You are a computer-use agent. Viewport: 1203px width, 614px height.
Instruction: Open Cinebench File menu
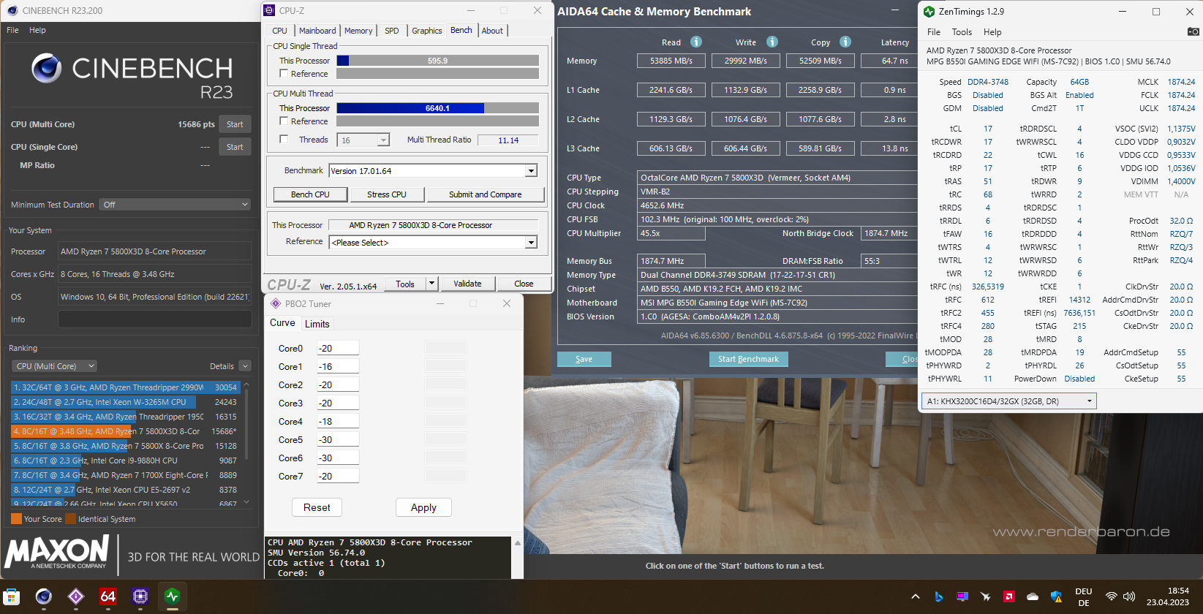coord(12,30)
